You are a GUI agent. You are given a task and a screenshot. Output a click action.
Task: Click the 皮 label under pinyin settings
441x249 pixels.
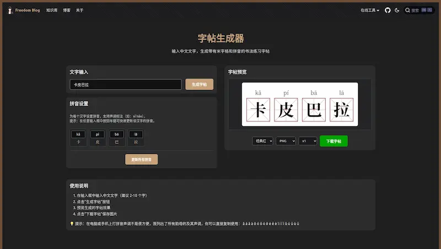(x=98, y=142)
